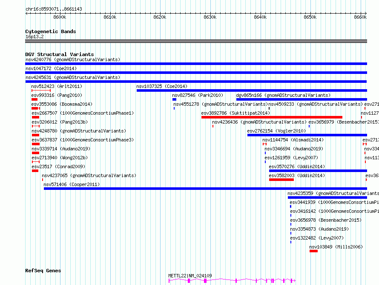Image resolution: width=379 pixels, height=285 pixels.
Task: Select the nsv1047172 (Coe2014) label
Action: pos(51,68)
